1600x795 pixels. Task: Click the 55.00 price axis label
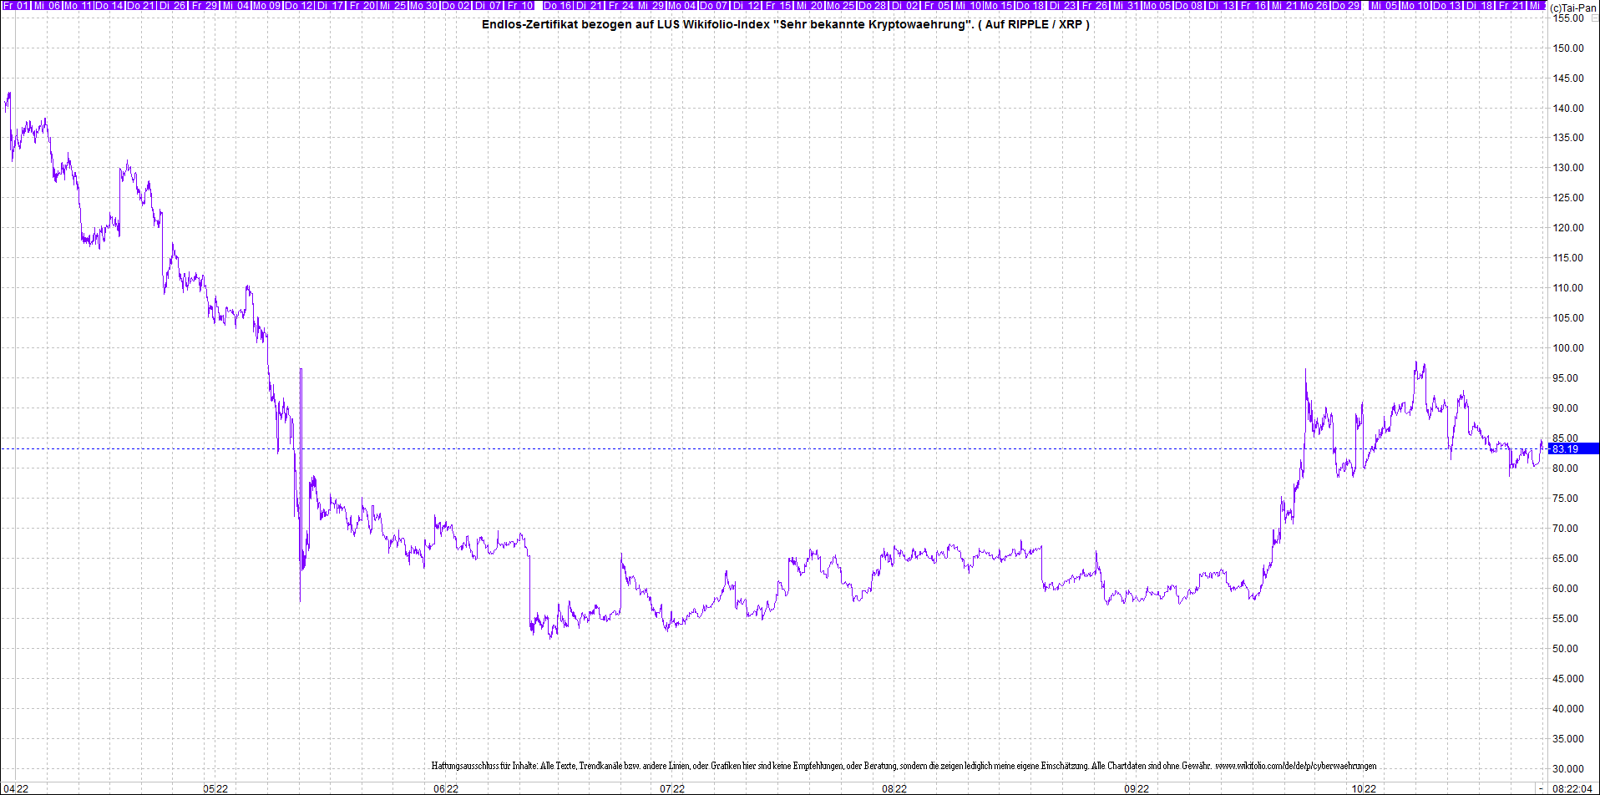click(x=1565, y=619)
